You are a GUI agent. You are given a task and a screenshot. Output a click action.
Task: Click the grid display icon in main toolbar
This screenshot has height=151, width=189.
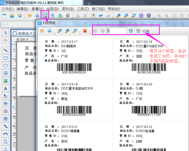pyautogui.click(x=68, y=16)
